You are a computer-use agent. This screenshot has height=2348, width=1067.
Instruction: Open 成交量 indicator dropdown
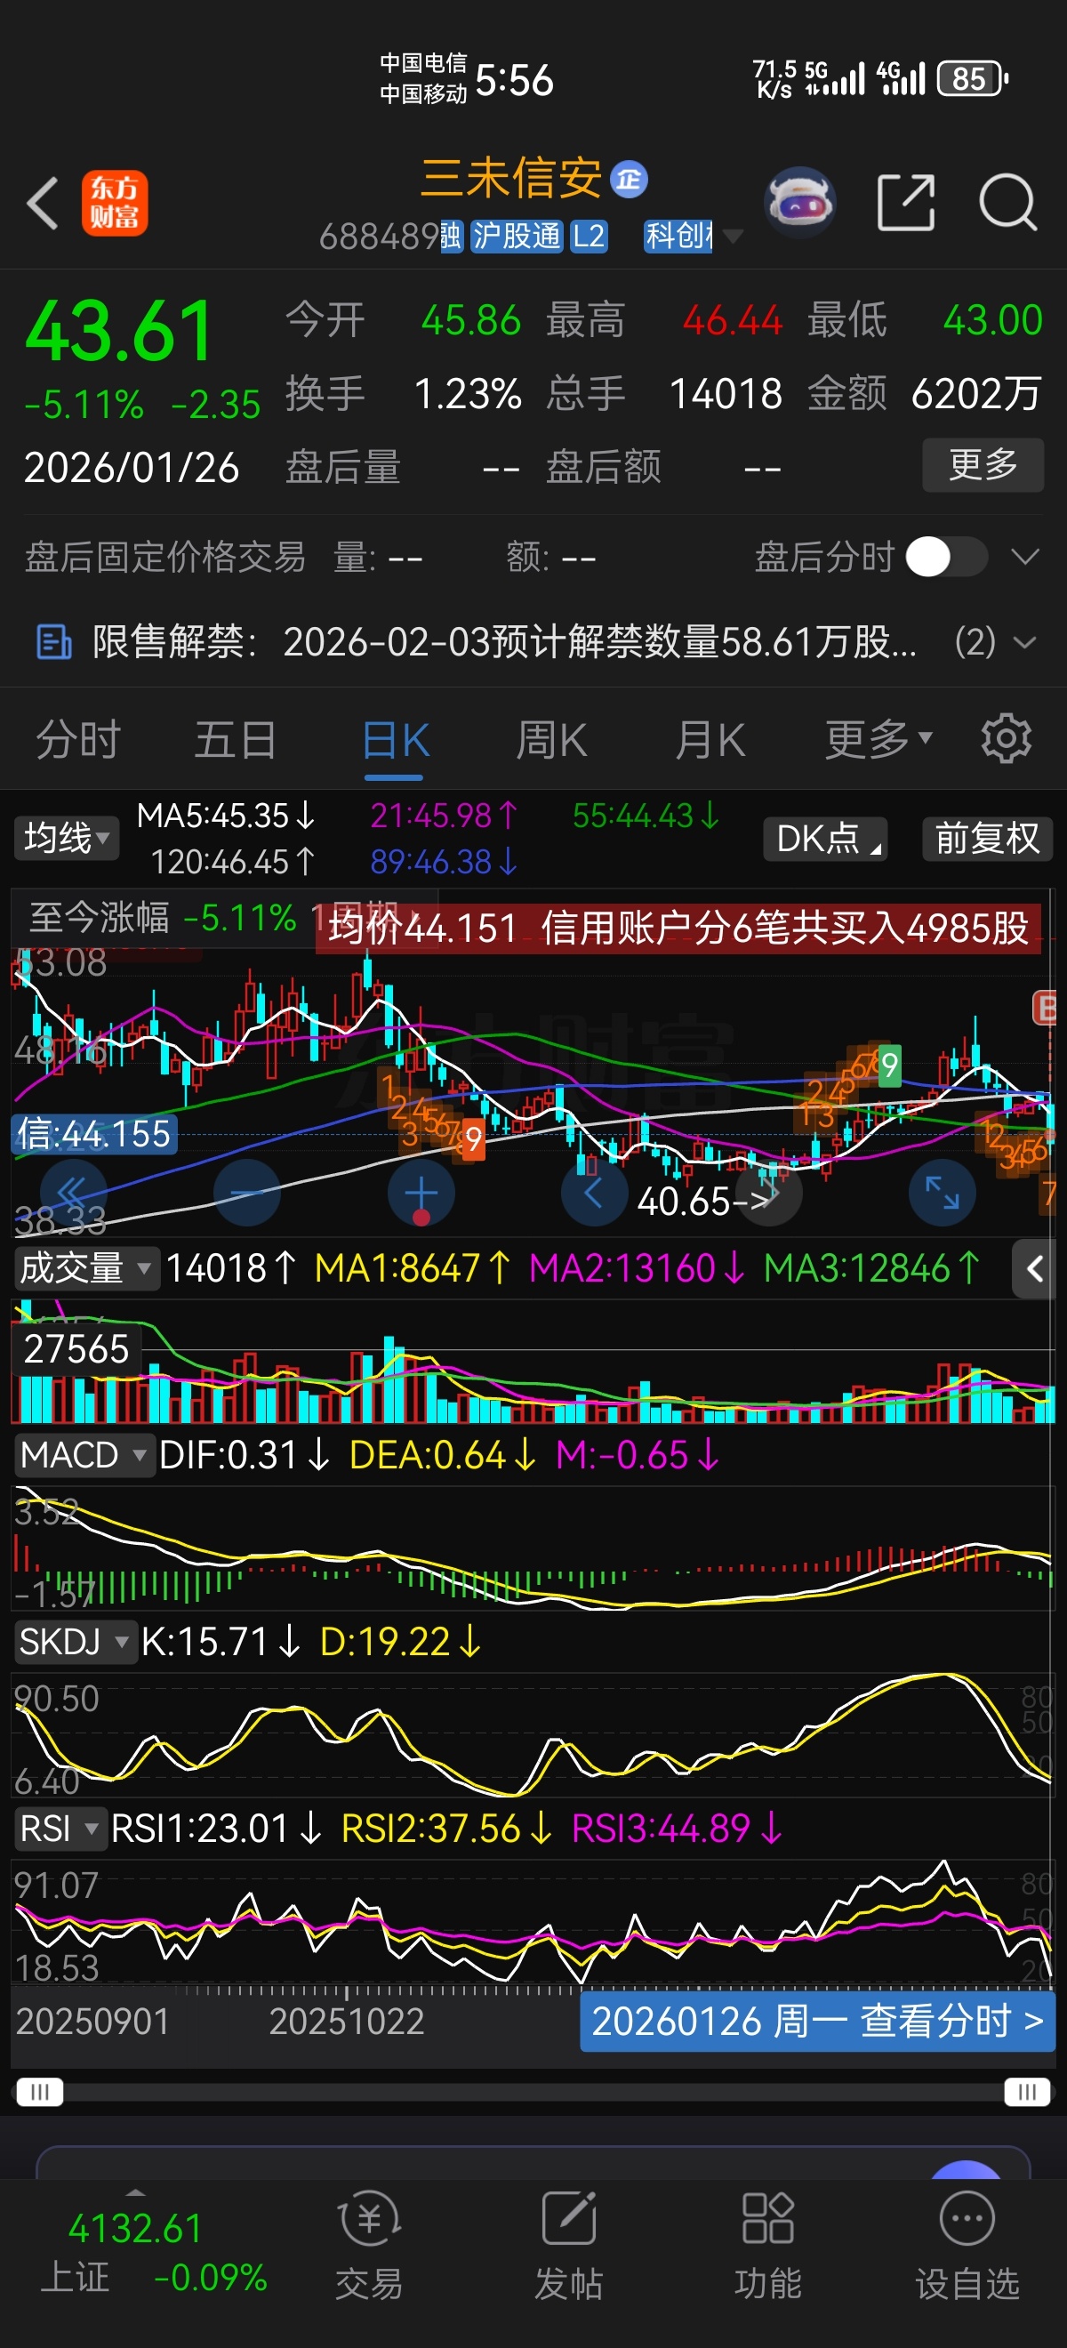(x=86, y=1268)
